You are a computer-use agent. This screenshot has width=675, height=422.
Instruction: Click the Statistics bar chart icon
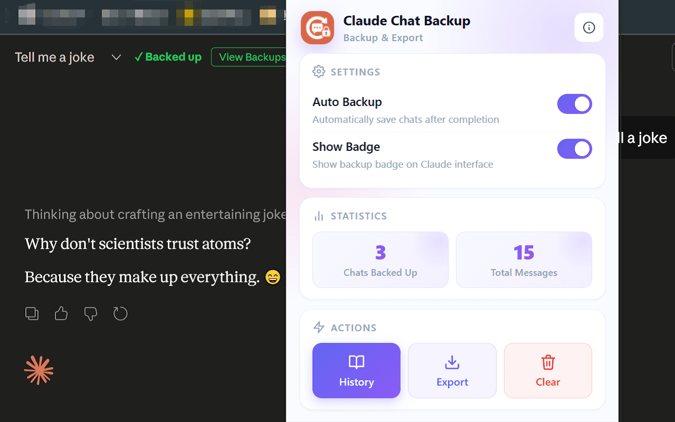(319, 216)
